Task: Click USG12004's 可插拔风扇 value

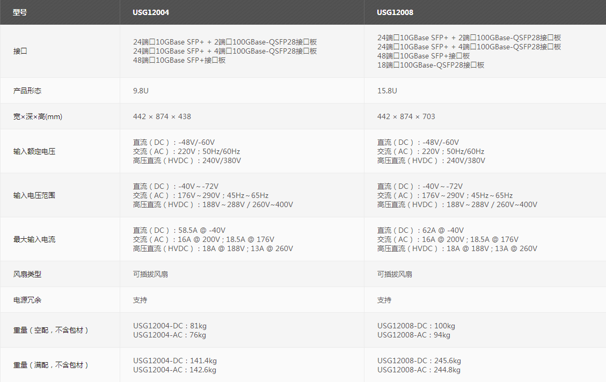Action: [x=150, y=274]
